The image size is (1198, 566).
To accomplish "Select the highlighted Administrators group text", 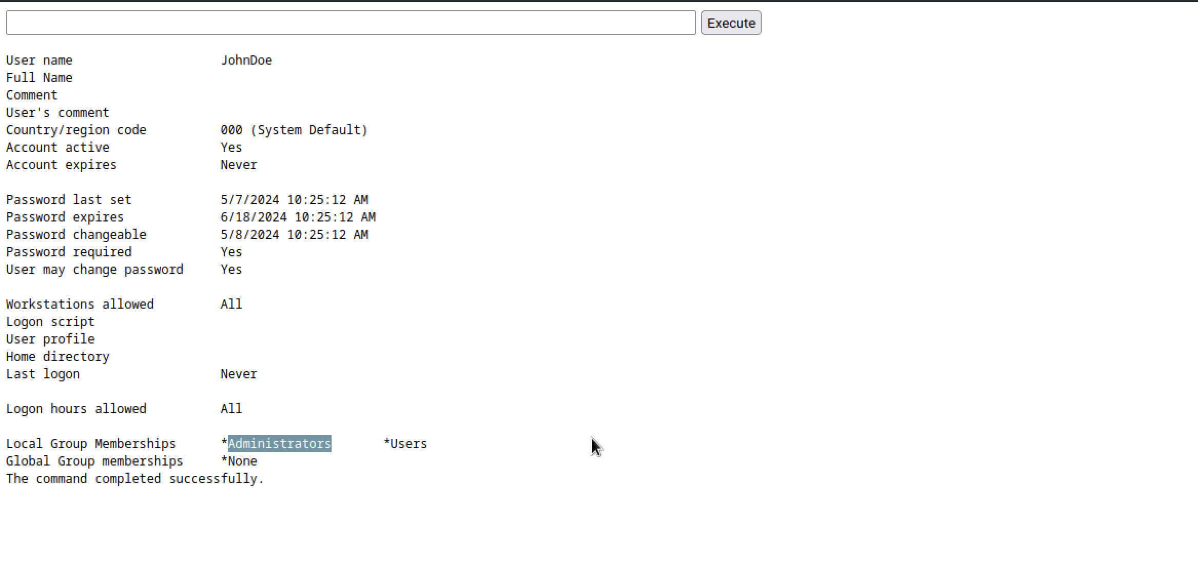I will [280, 443].
